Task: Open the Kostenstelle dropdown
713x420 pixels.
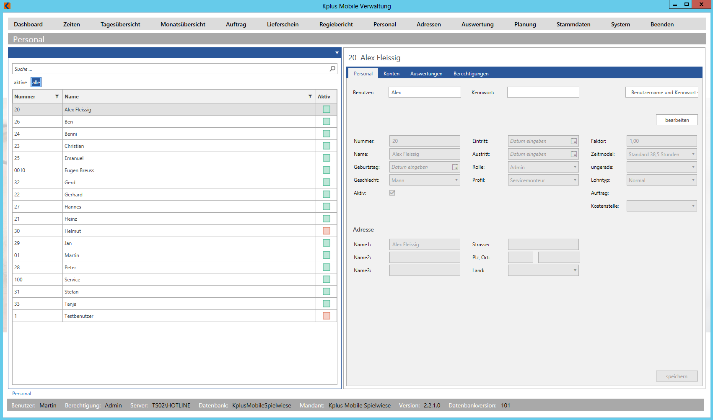Action: [x=662, y=206]
